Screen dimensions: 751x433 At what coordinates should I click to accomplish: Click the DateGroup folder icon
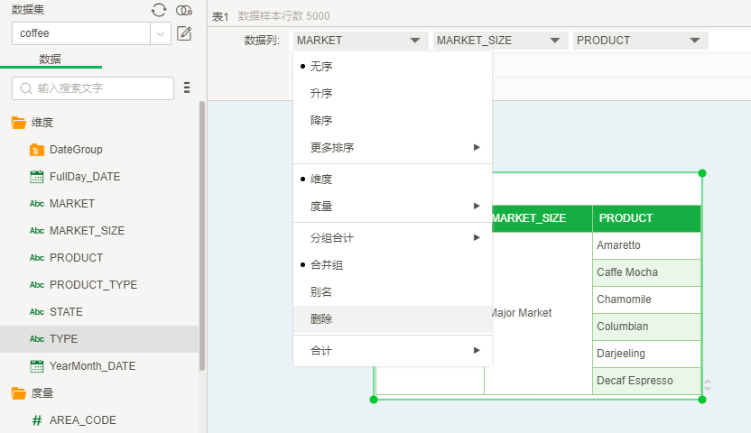click(37, 150)
